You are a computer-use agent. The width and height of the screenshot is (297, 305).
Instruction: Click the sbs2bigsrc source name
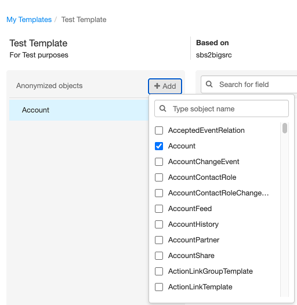coord(214,55)
